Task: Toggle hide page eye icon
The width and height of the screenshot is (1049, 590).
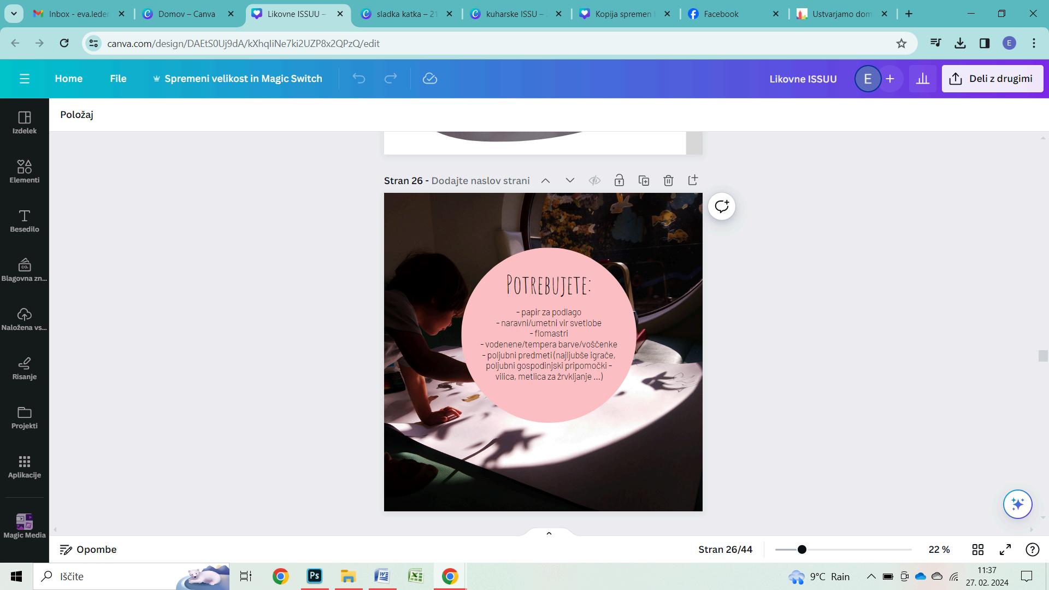Action: 594,180
